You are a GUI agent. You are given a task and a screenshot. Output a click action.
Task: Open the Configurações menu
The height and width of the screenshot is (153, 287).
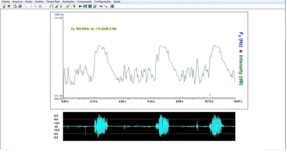click(103, 2)
